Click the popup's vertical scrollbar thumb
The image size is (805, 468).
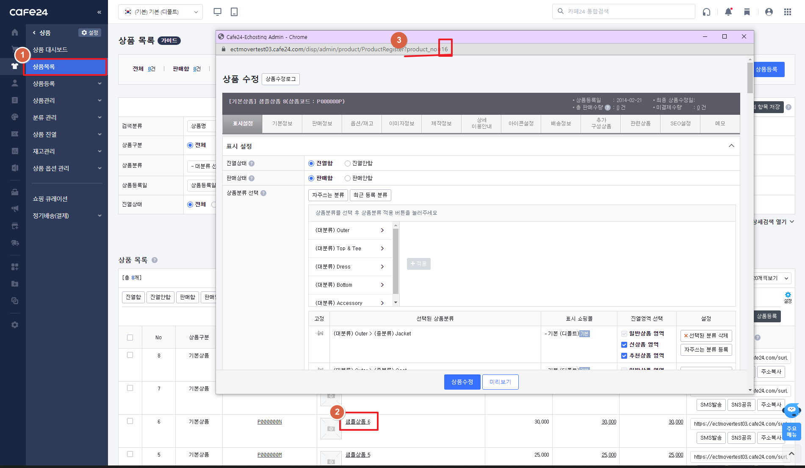(x=750, y=78)
